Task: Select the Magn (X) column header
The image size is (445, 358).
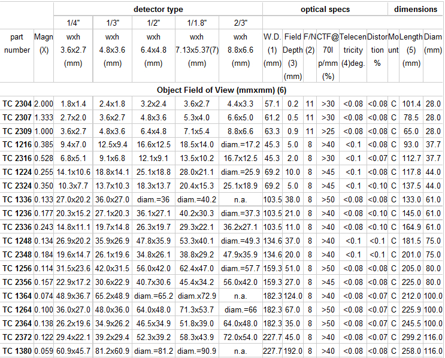Action: [43, 44]
